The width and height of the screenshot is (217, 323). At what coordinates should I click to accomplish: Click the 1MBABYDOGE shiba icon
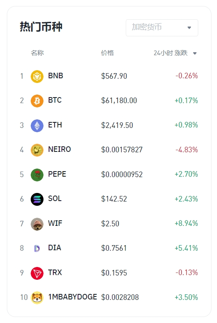[x=37, y=298]
